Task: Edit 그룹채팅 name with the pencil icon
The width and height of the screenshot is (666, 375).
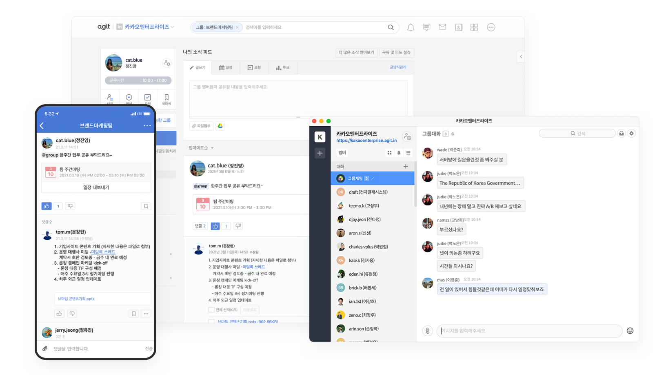Action: (x=373, y=179)
